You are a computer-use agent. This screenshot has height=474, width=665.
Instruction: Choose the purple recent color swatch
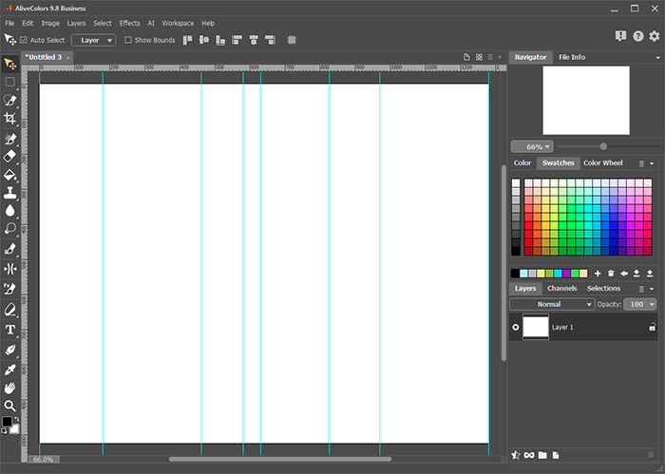(x=566, y=274)
